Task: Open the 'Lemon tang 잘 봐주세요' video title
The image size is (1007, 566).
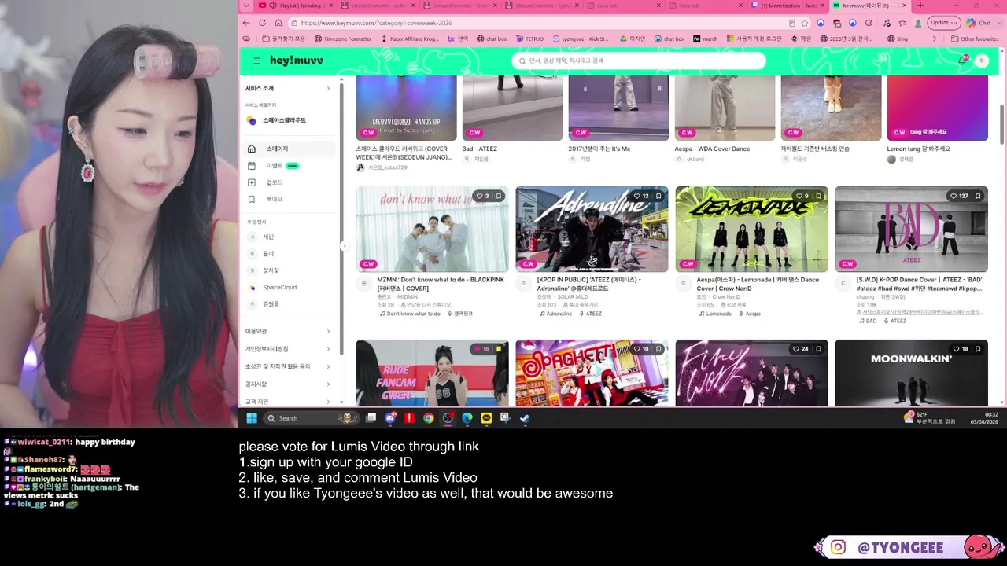Action: tap(918, 149)
